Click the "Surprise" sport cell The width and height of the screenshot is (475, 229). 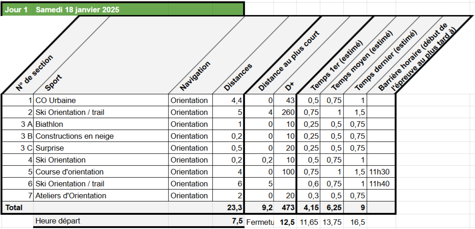(50, 148)
